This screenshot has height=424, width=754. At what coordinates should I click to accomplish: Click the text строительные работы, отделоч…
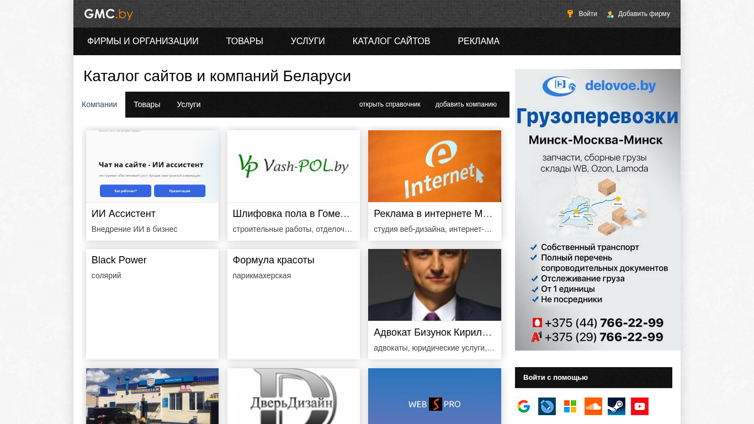293,229
